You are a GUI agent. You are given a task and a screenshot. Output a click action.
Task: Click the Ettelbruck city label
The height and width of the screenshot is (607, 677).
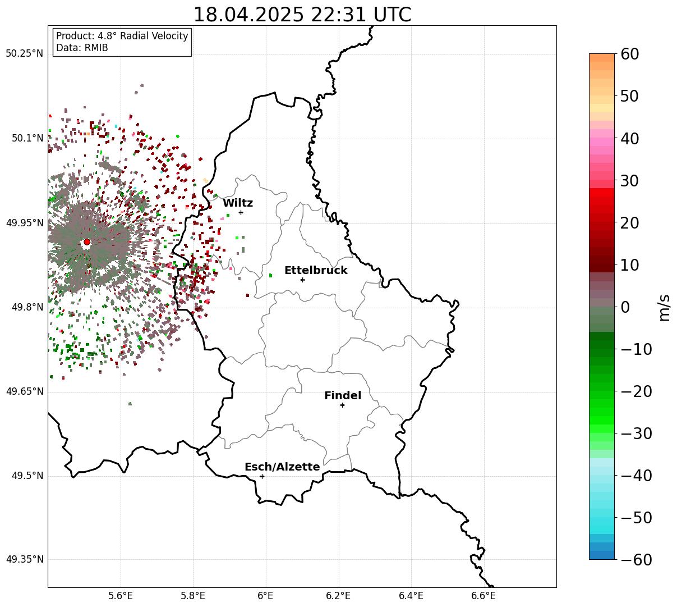click(316, 271)
